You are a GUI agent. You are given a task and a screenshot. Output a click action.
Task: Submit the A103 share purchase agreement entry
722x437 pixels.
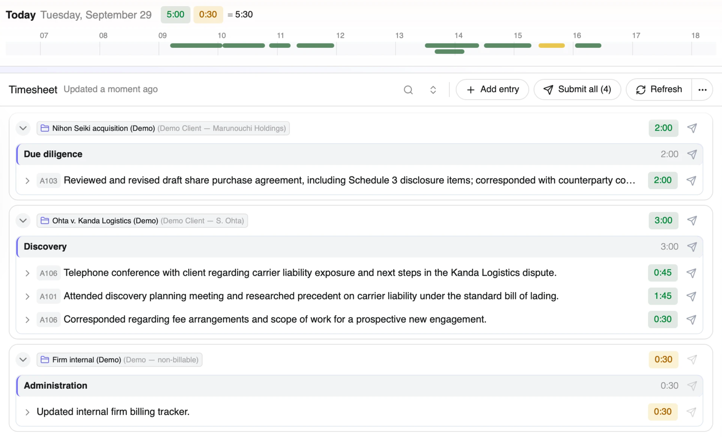tap(691, 181)
